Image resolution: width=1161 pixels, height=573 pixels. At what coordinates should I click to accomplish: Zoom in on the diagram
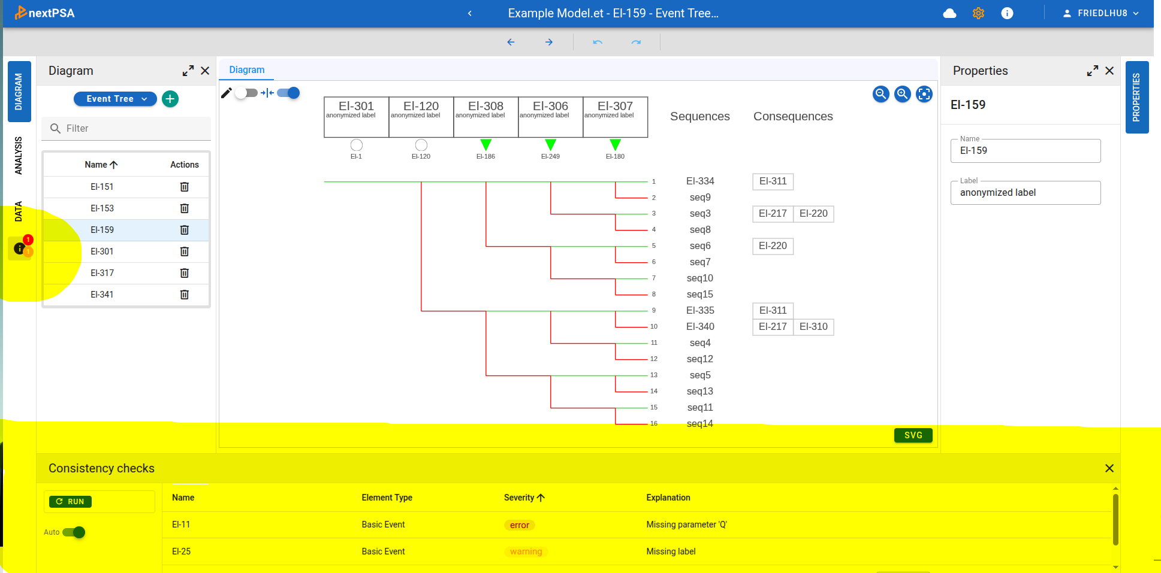[x=902, y=94]
